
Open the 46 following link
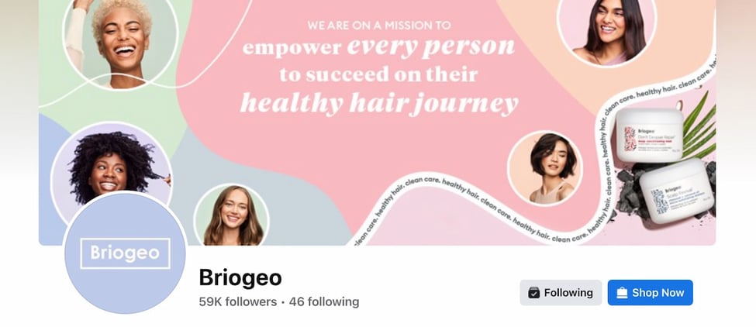[x=324, y=302]
